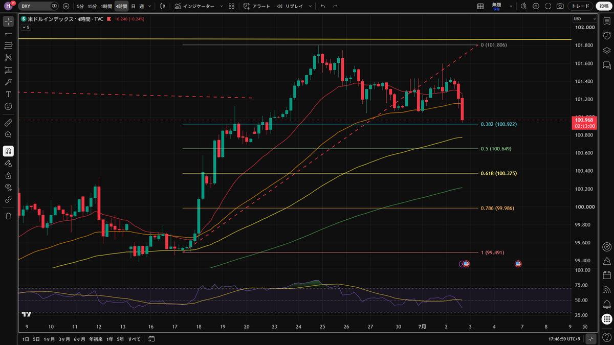
Task: Open the 無題 layout name save button
Action: 496,6
